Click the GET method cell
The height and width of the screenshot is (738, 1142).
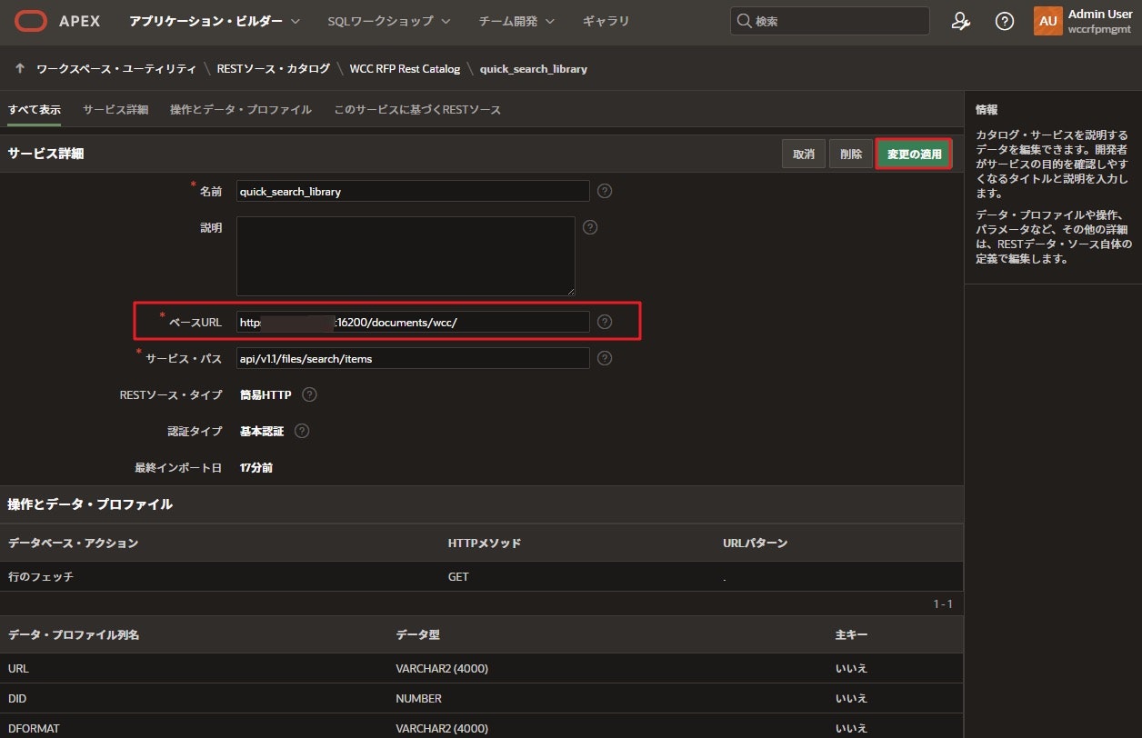tap(458, 576)
